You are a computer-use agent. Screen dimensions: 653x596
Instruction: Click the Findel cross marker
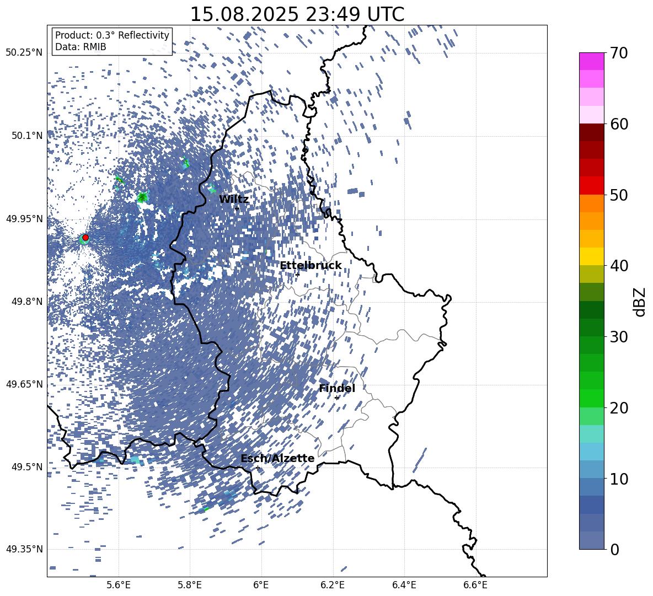[336, 398]
